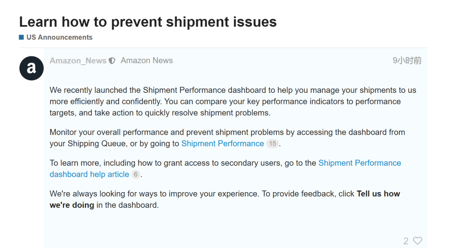Screen dimensions: 468x248
Task: Click the Amazon 'a' profile avatar
Action: pos(32,68)
